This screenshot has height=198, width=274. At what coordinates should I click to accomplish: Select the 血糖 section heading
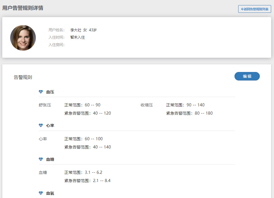pos(50,160)
